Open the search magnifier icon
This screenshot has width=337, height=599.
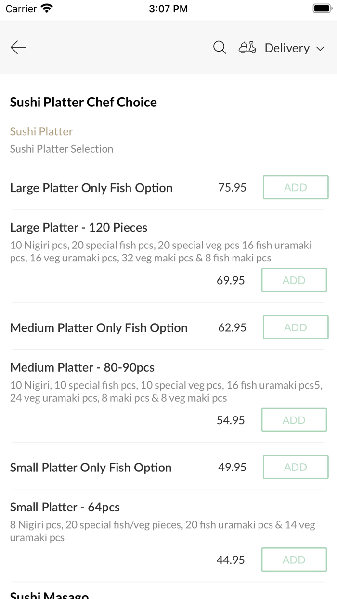(220, 47)
